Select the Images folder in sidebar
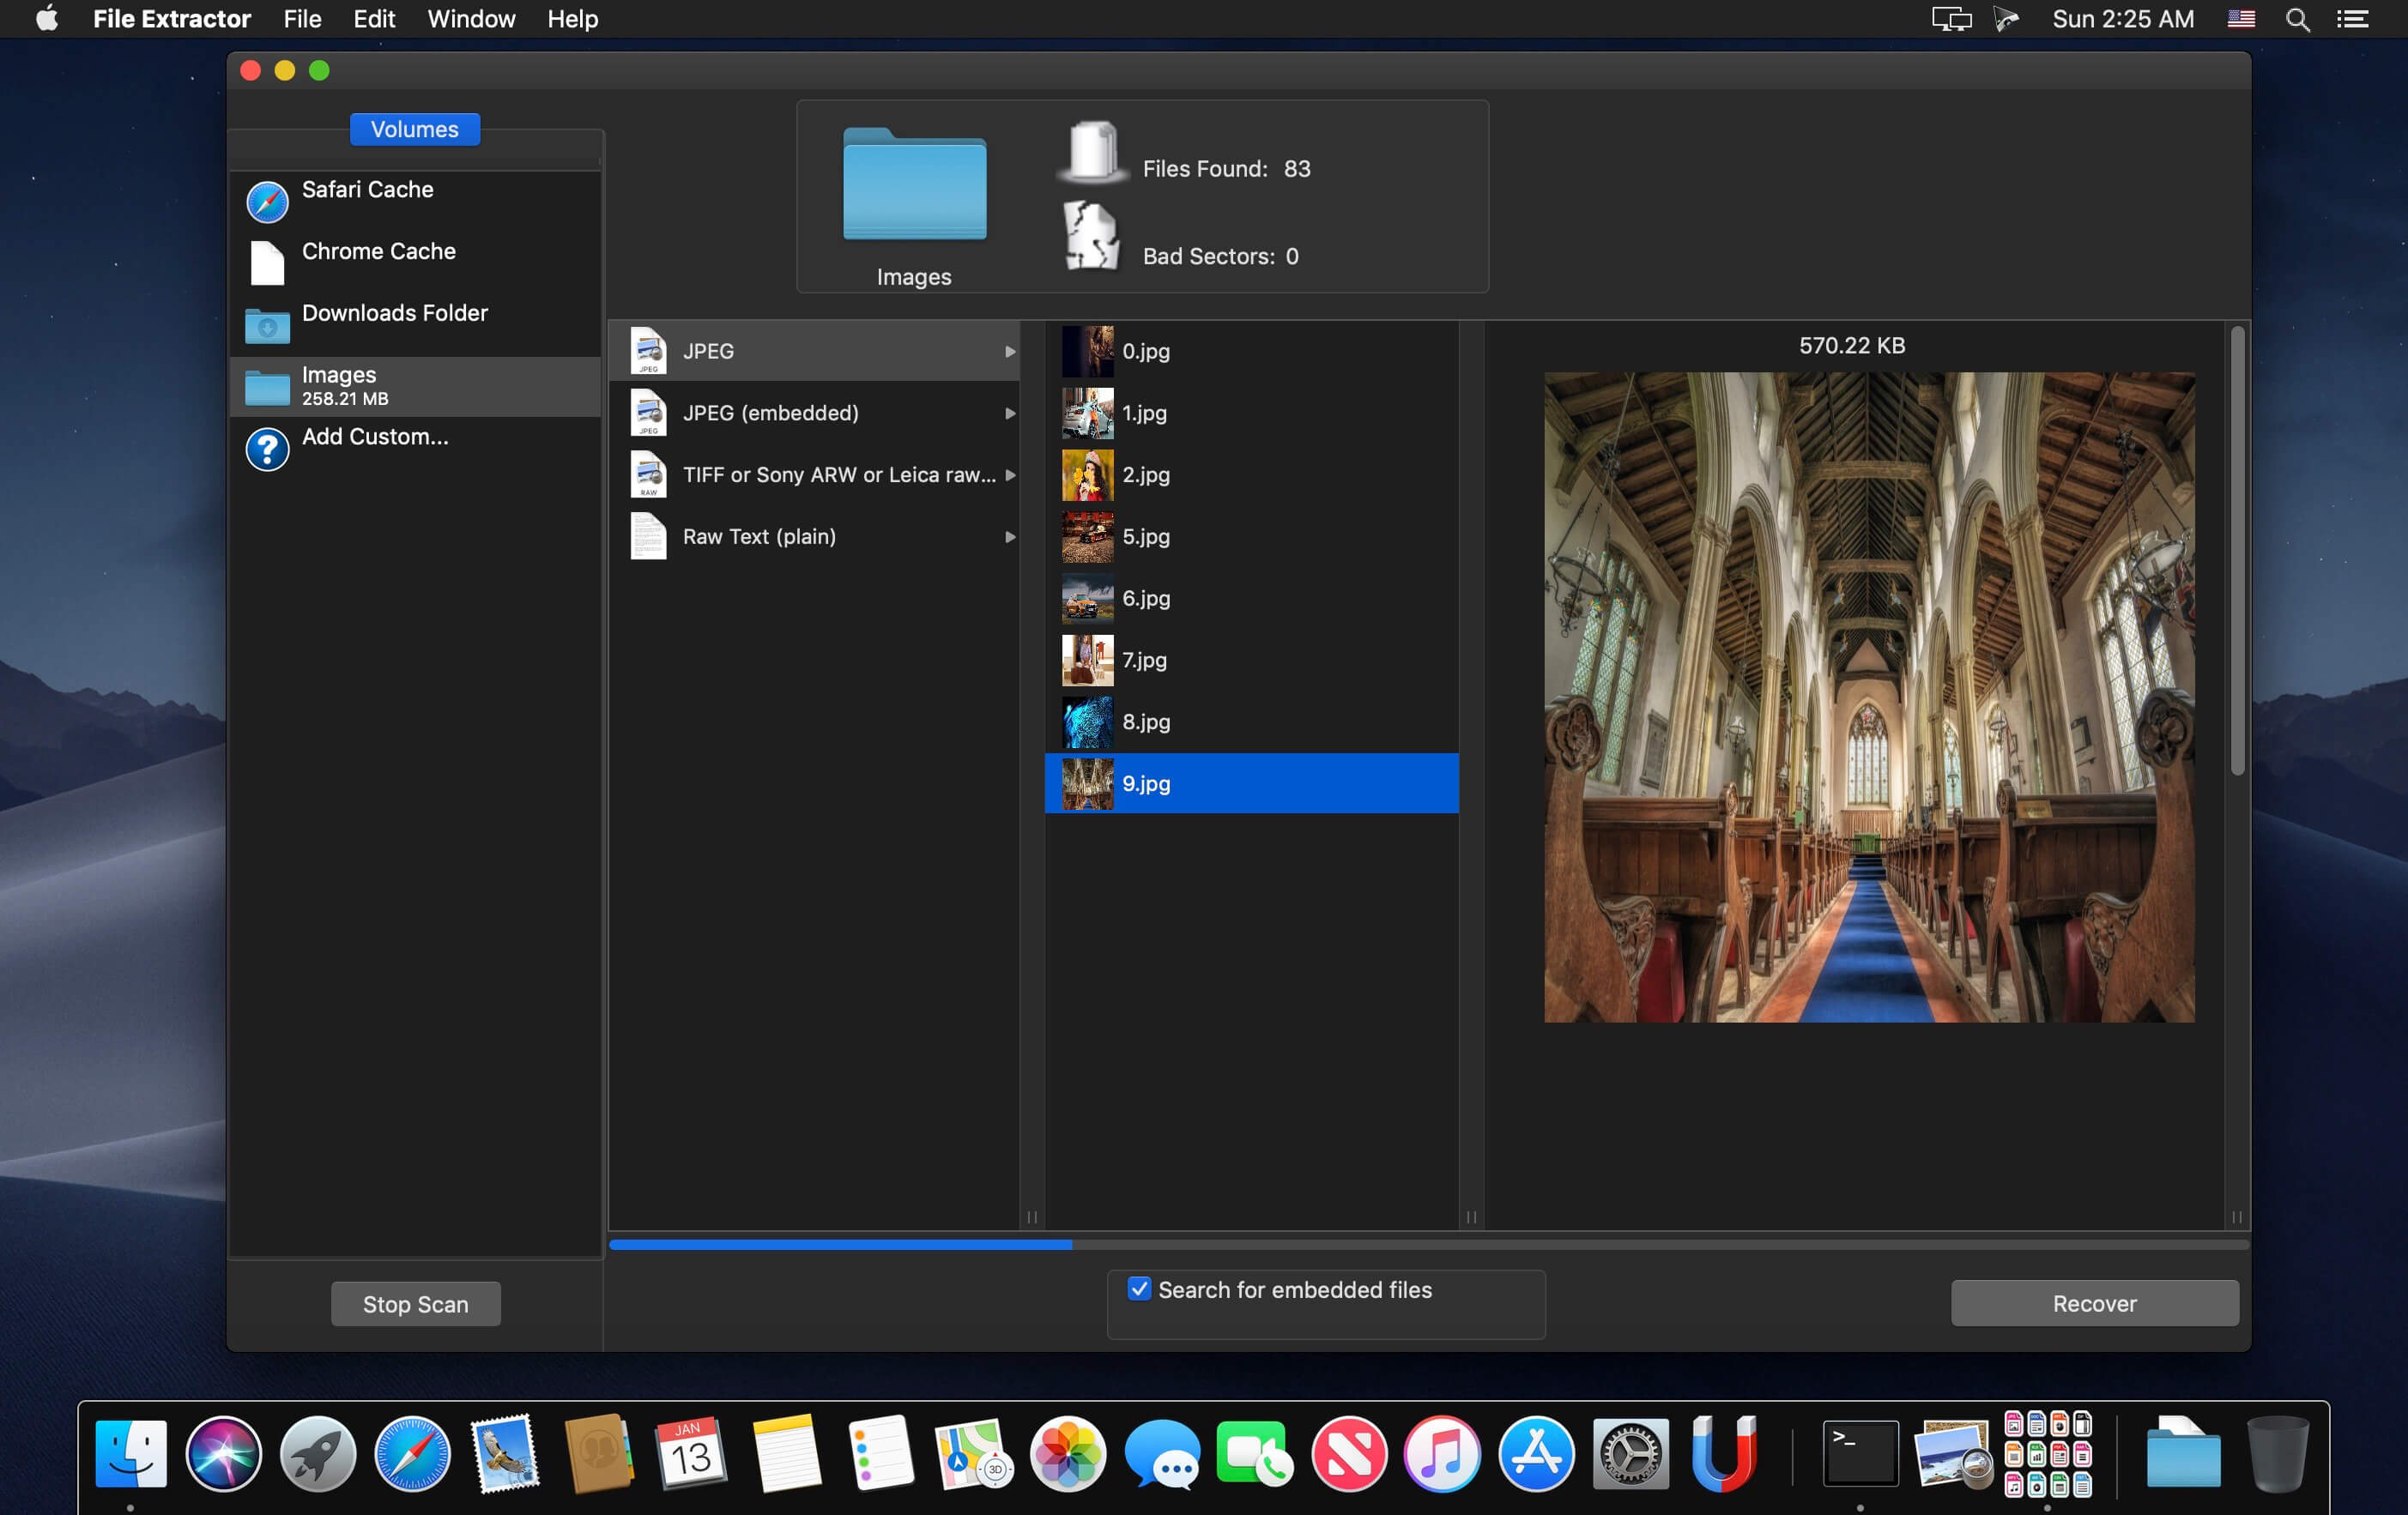 tap(414, 386)
